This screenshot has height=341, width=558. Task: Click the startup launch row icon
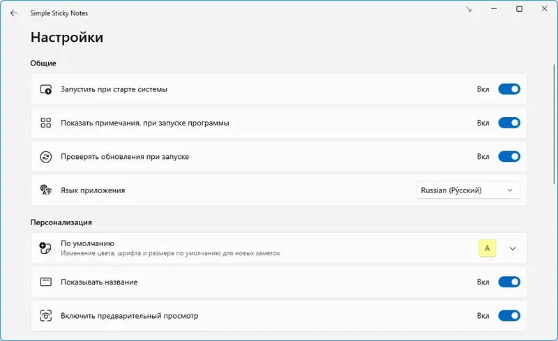click(46, 89)
